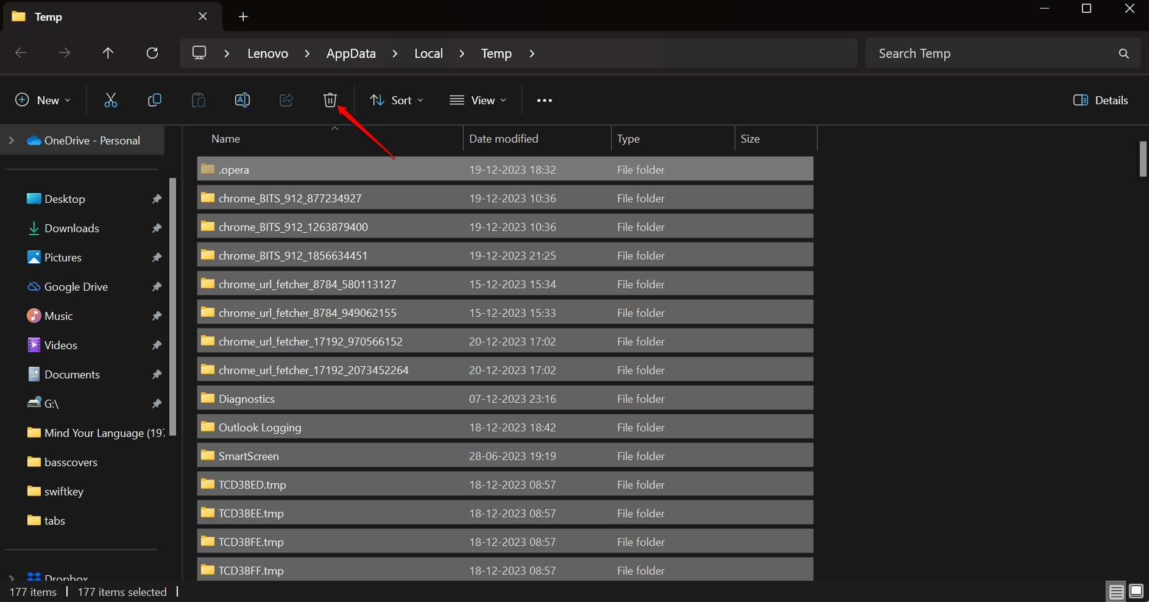
Task: Go back with the left arrow
Action: click(21, 53)
